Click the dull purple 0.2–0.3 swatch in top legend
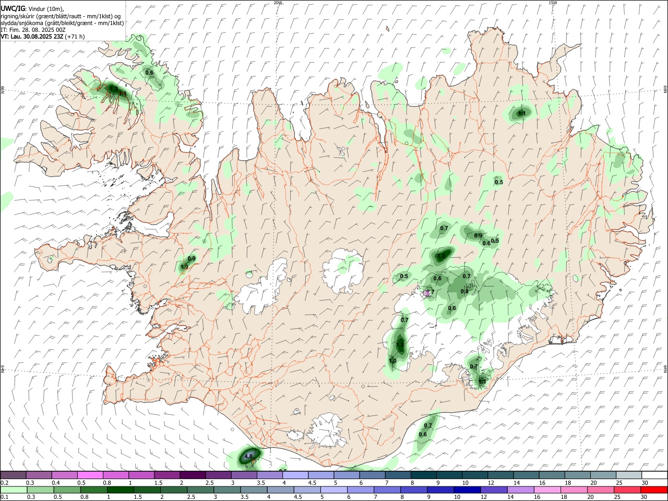 [x=14, y=475]
